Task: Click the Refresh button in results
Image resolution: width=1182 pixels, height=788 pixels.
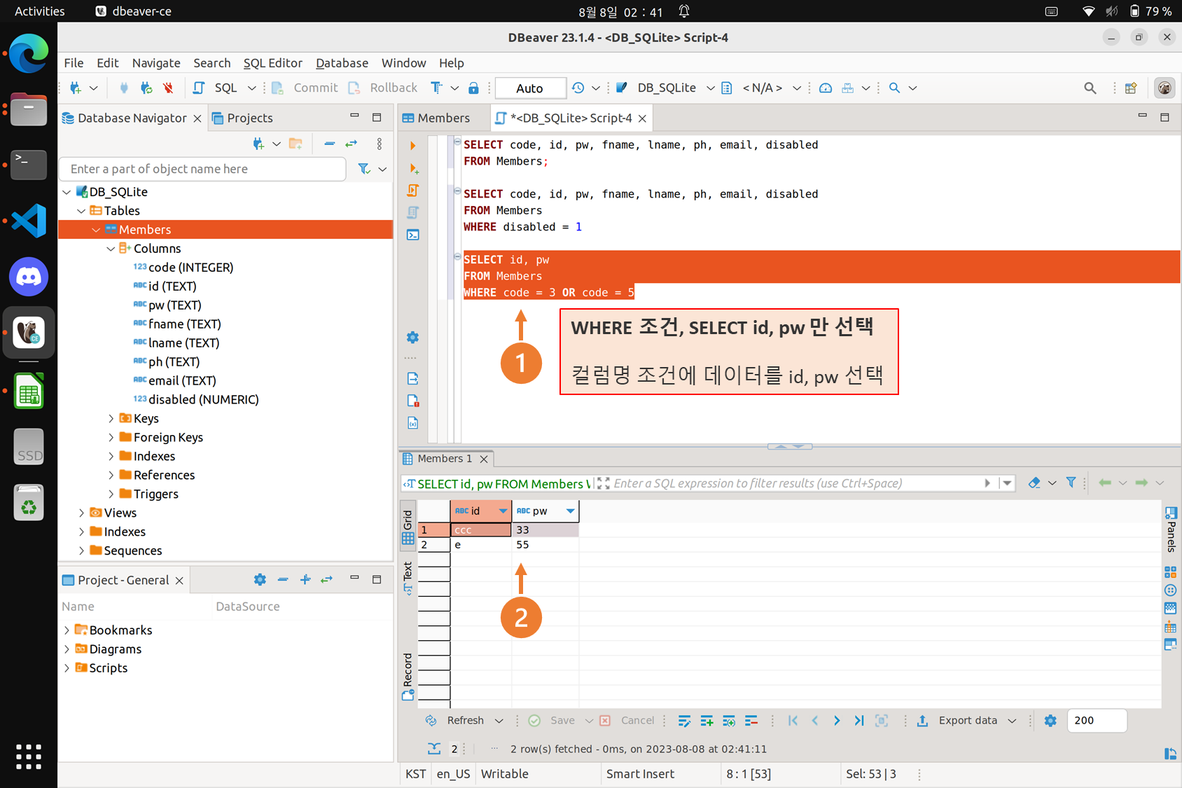Action: pyautogui.click(x=455, y=721)
